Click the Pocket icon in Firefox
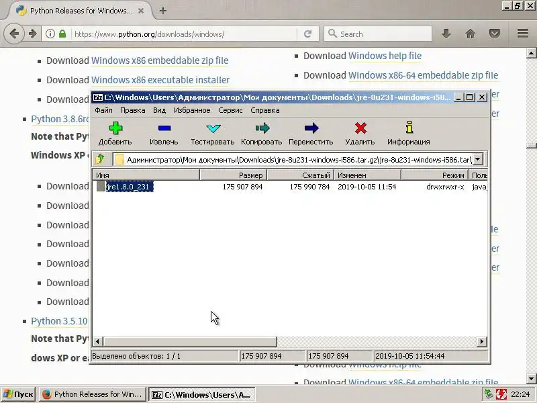537x403 pixels. point(494,34)
